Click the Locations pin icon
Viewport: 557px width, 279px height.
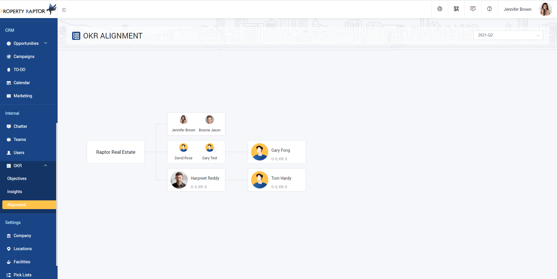pos(9,249)
